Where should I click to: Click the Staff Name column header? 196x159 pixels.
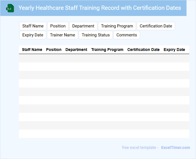click(x=32, y=50)
